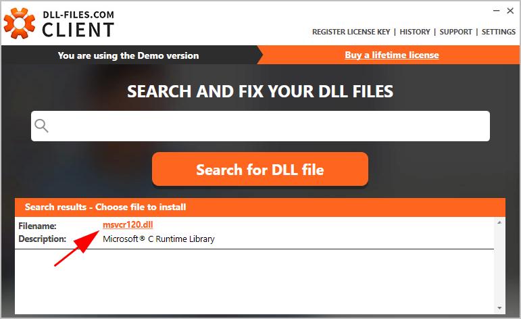The image size is (521, 319).
Task: Follow the Buy a lifetime license link
Action: (392, 55)
